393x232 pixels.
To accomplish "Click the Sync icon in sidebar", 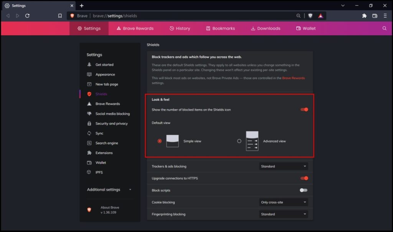I will 89,133.
